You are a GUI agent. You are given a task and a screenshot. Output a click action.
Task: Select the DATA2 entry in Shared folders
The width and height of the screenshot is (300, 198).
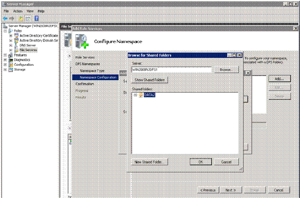149,95
